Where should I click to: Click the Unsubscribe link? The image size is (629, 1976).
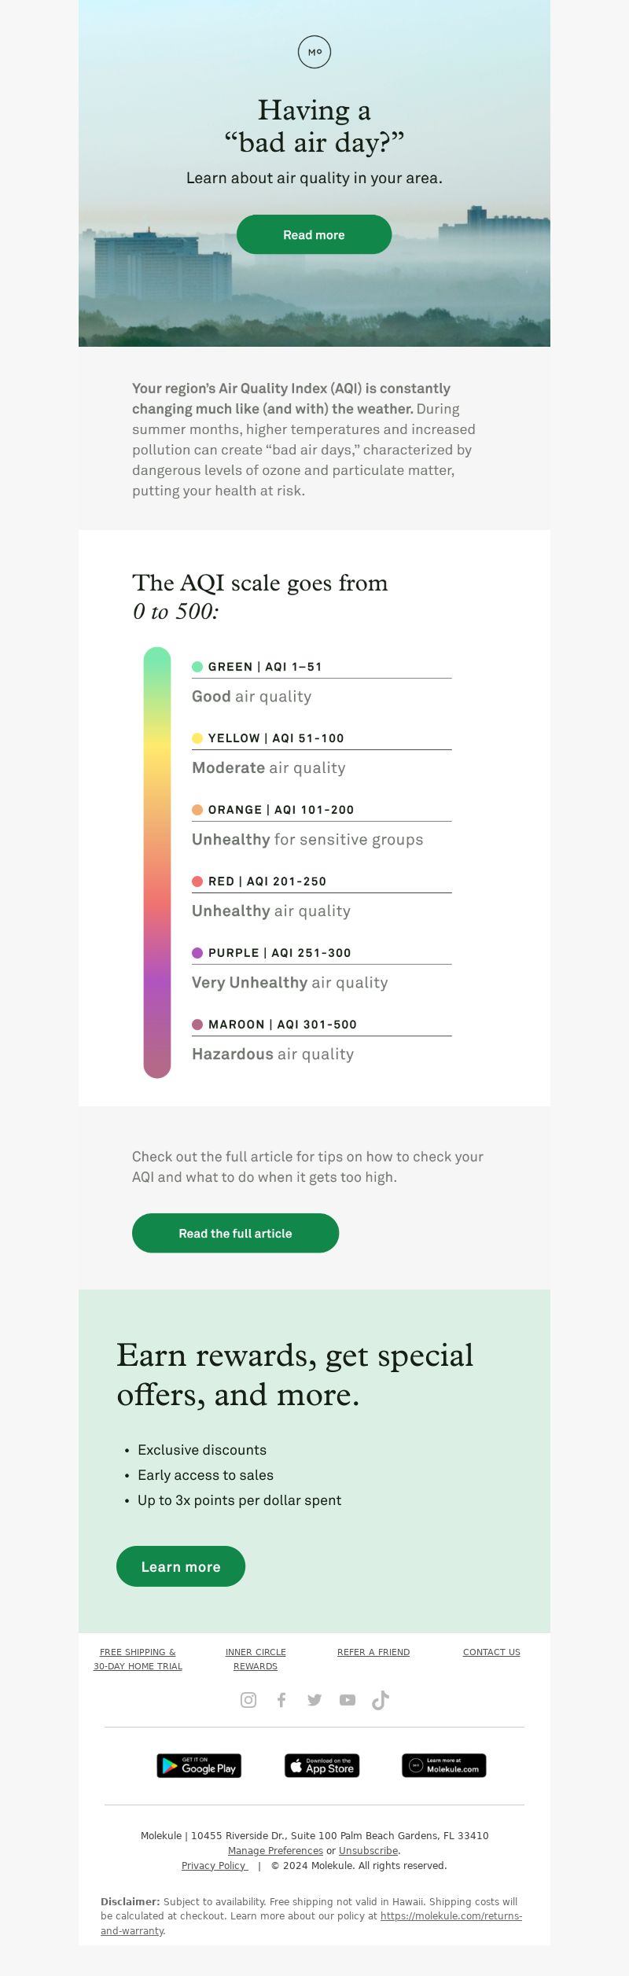(368, 1851)
